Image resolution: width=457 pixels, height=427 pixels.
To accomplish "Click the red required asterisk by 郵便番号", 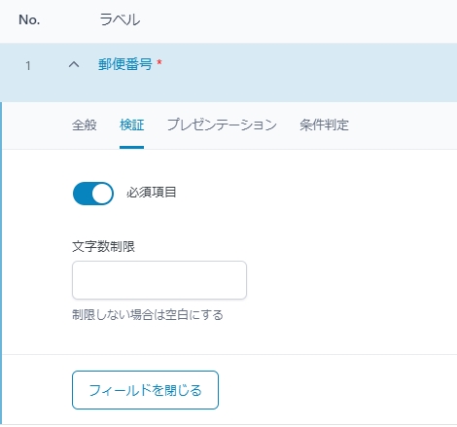I will tap(159, 61).
